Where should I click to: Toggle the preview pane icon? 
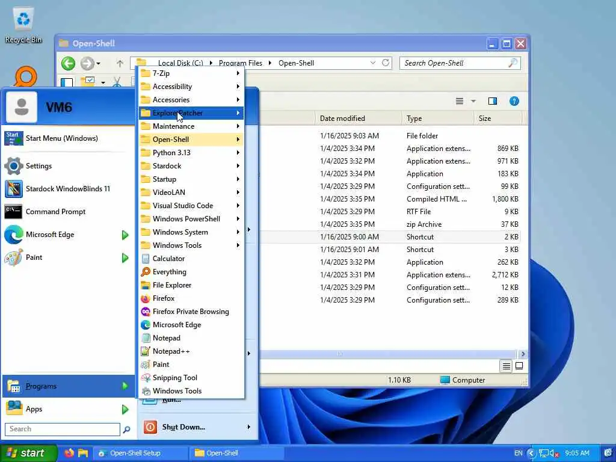click(492, 101)
